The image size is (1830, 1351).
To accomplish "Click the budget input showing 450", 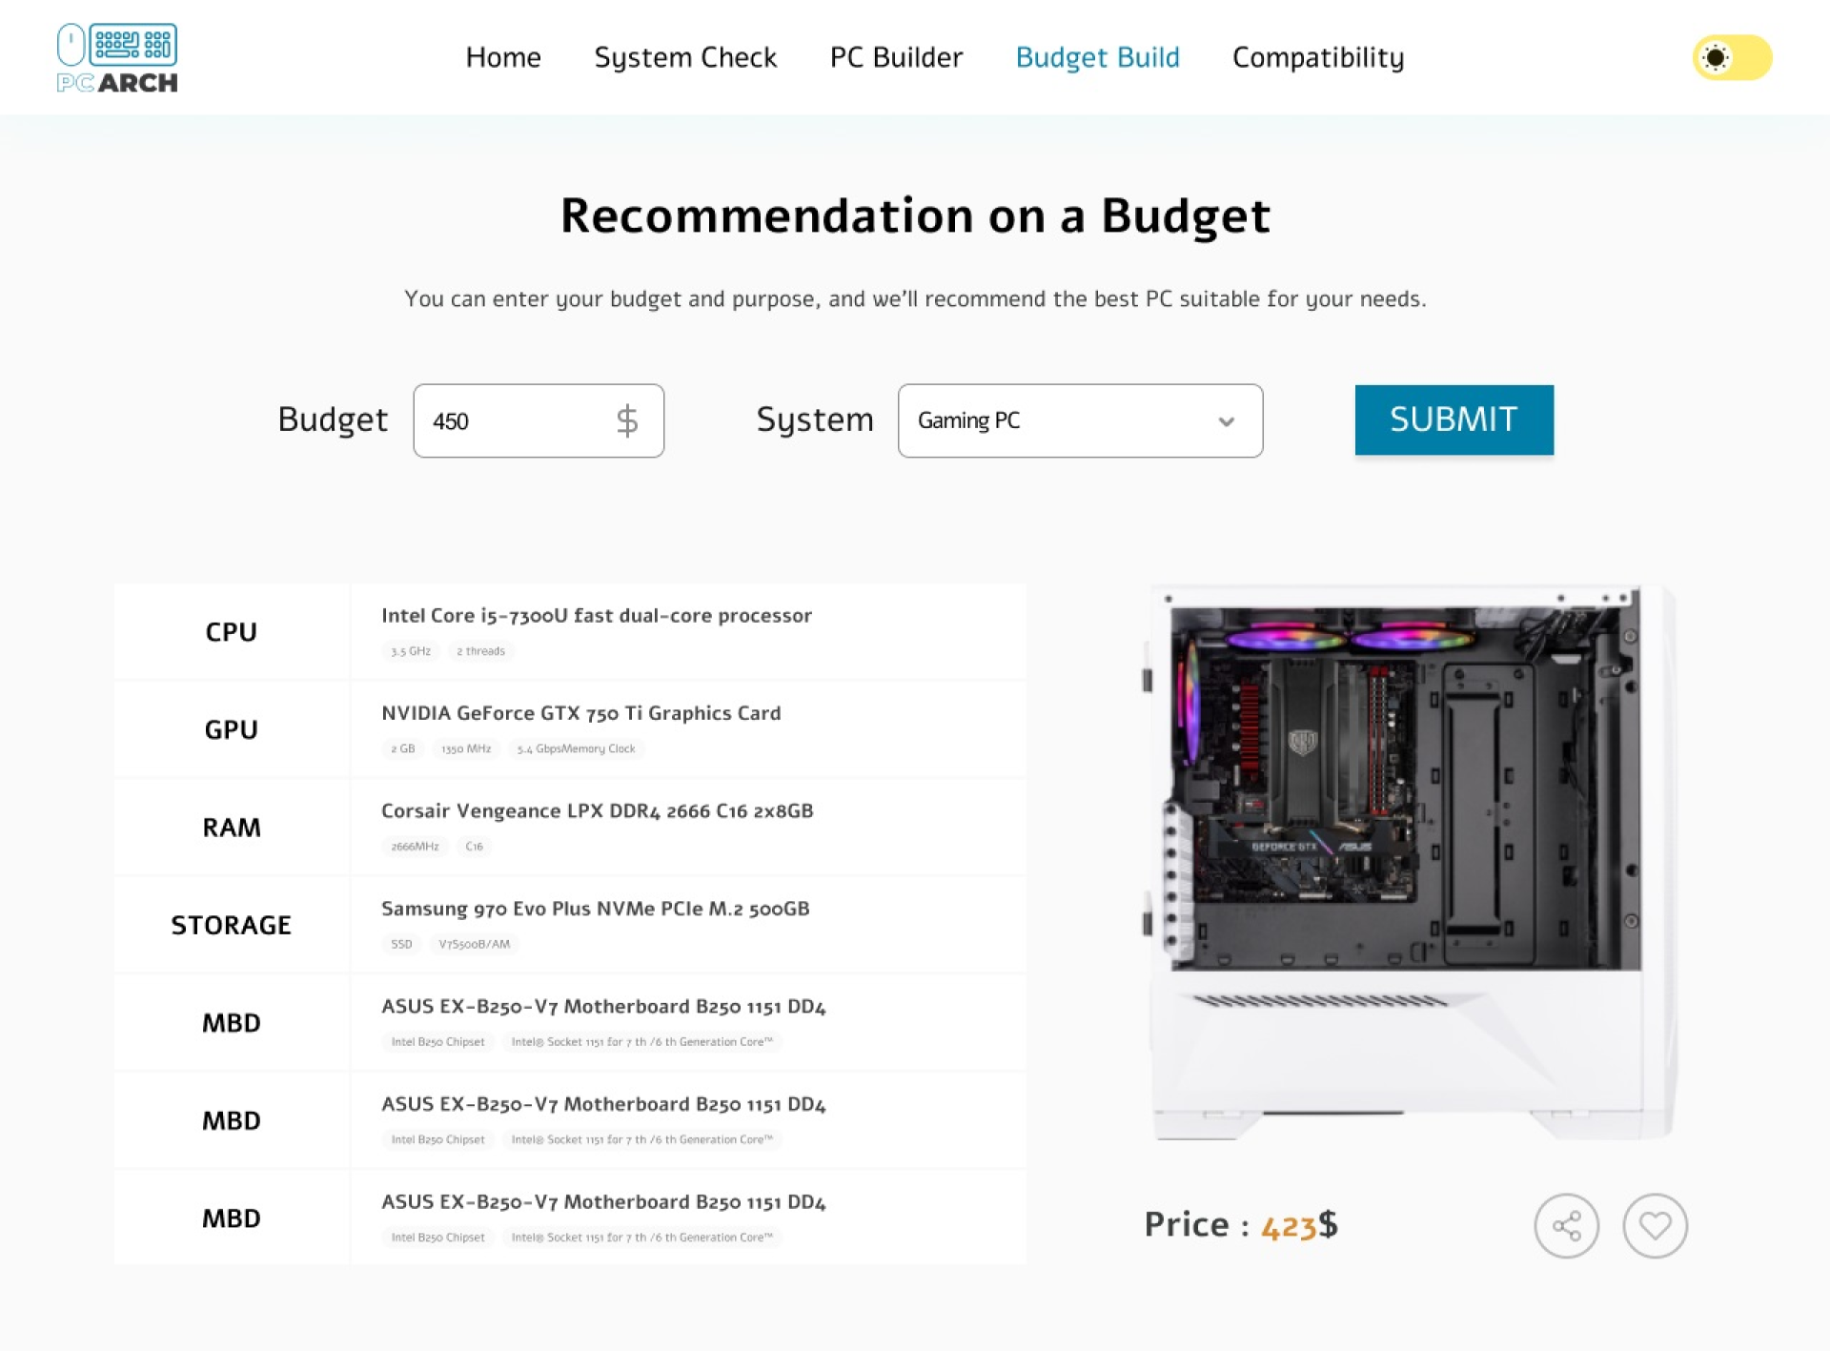I will tap(515, 420).
